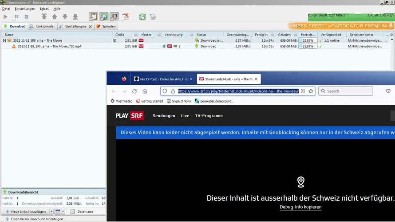Open Firefox home page icon
The height and width of the screenshot is (222, 395).
coord(145,91)
